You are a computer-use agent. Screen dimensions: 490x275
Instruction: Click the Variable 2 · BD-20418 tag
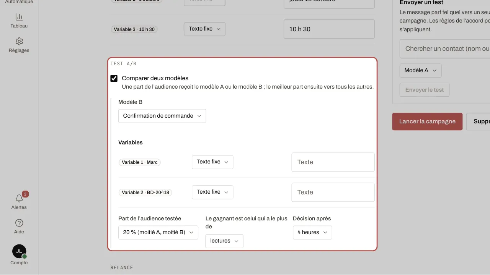tap(145, 192)
